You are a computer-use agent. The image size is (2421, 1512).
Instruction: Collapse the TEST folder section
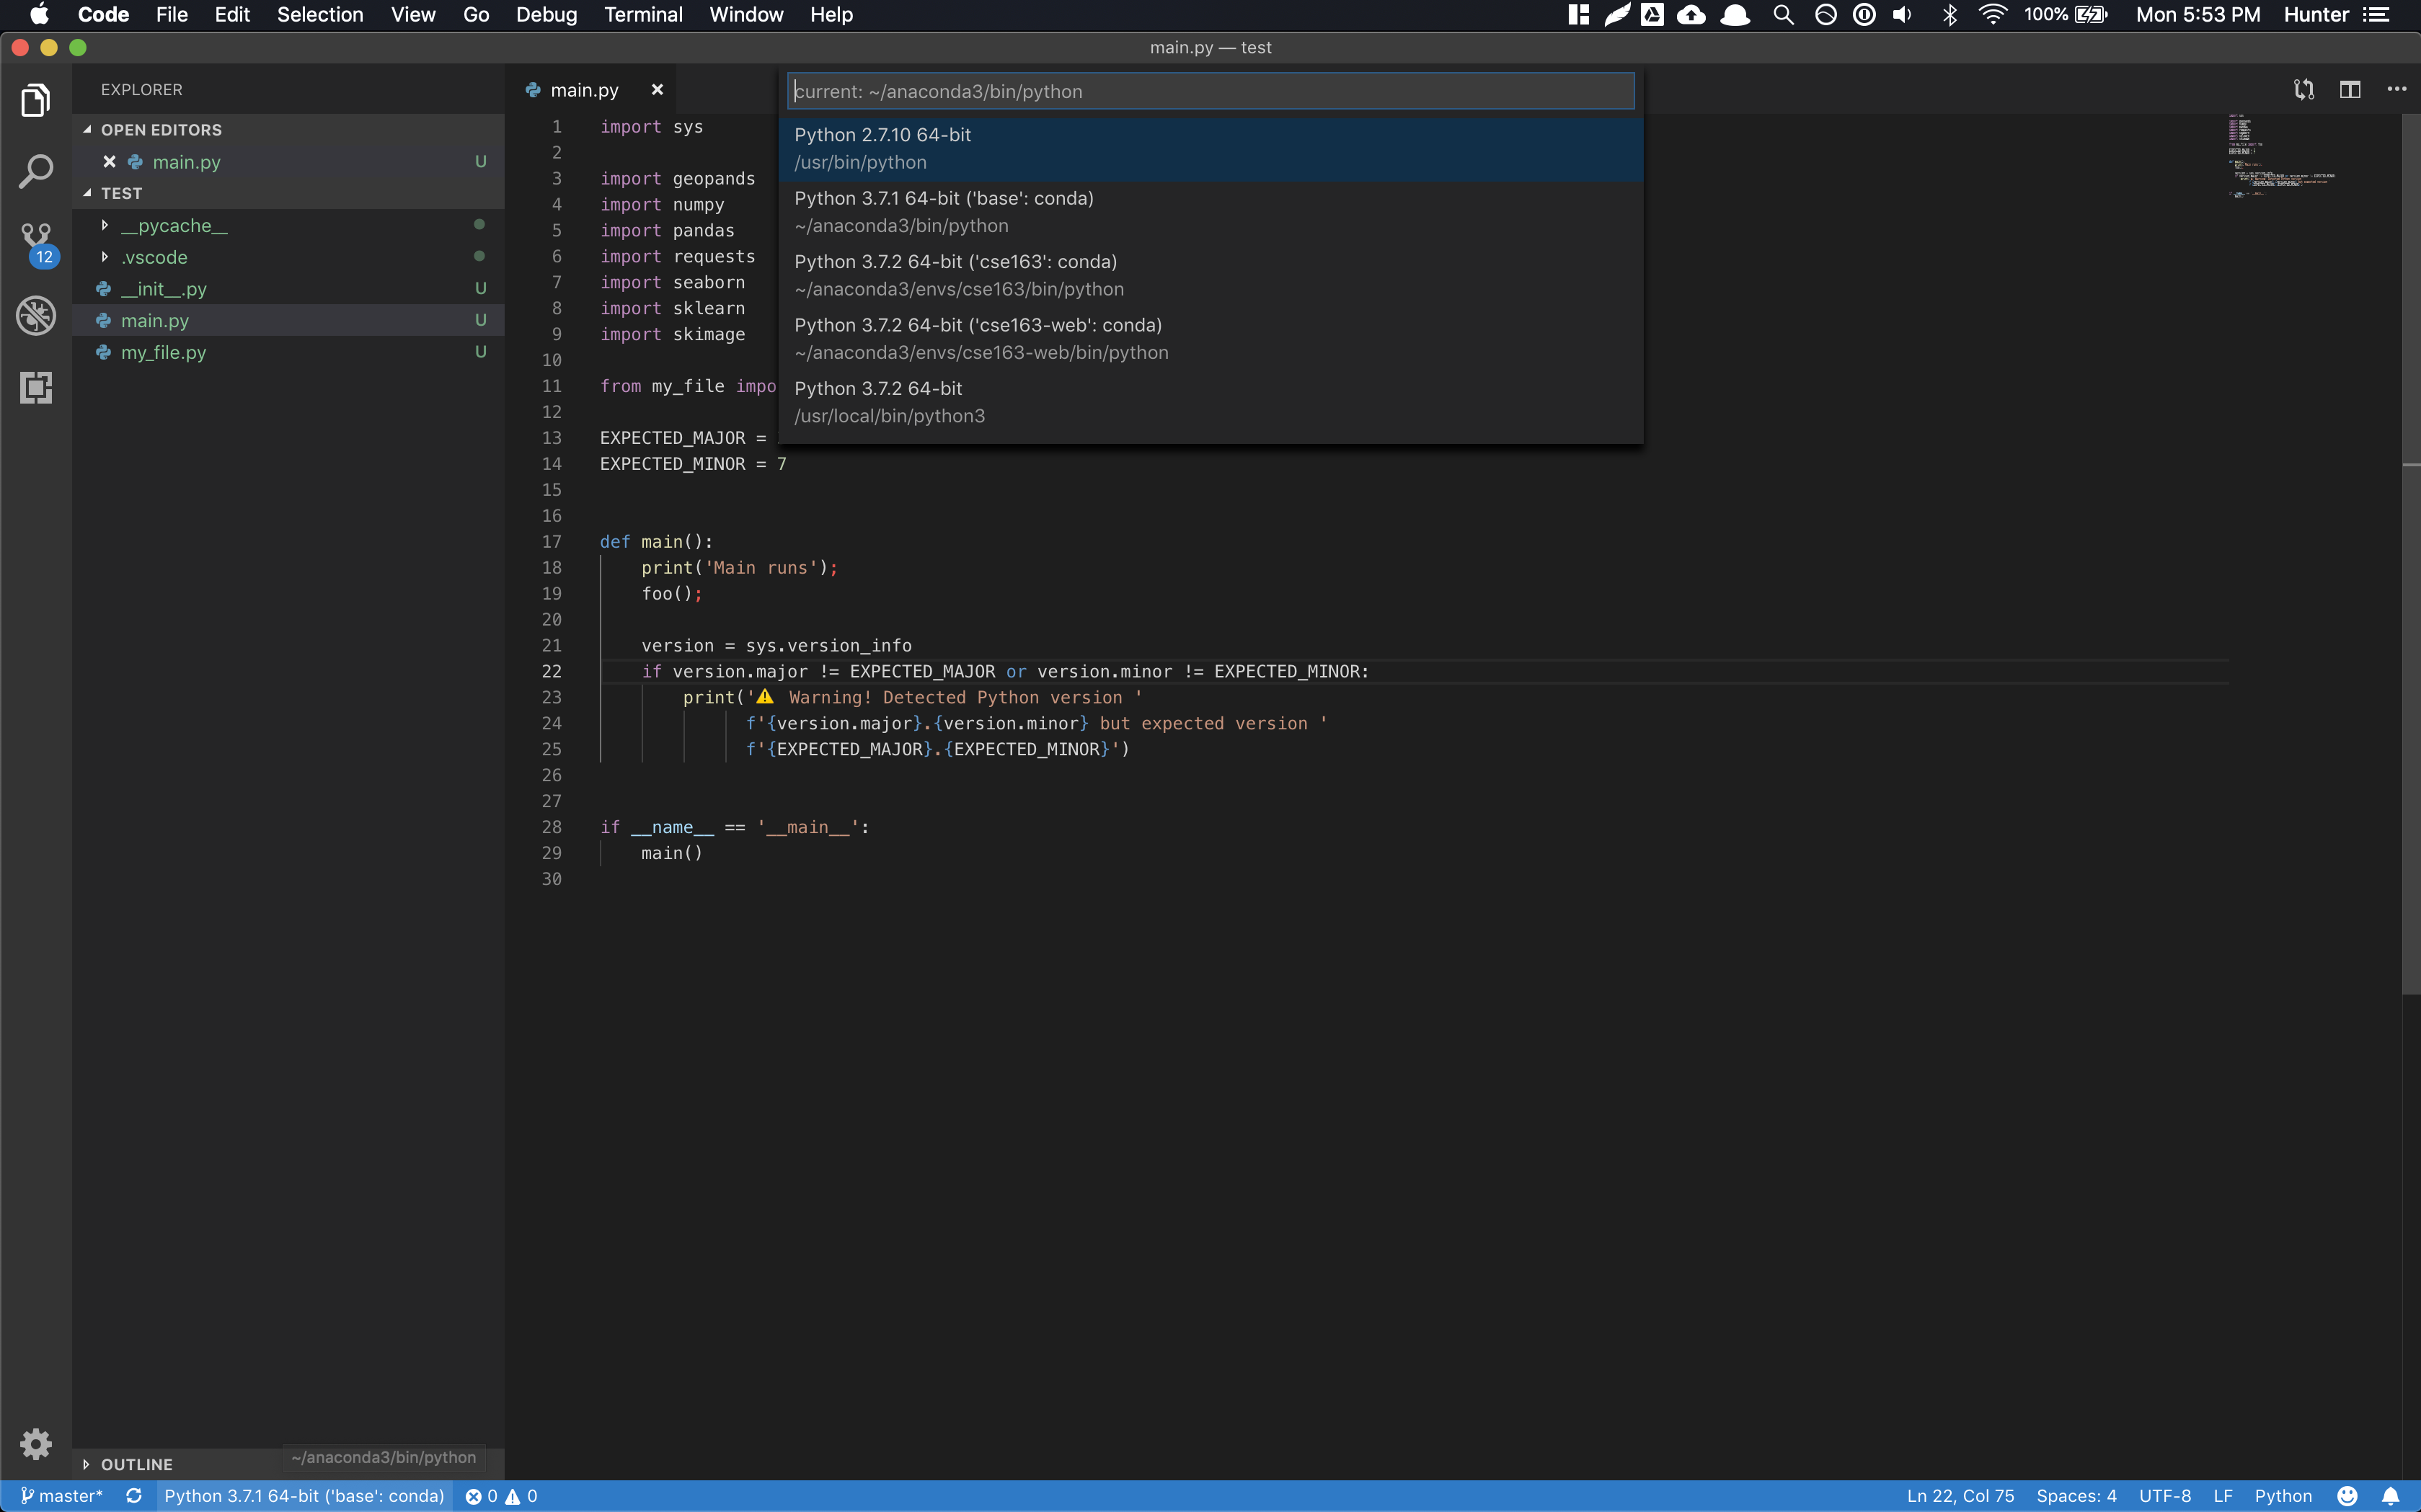pos(288,193)
